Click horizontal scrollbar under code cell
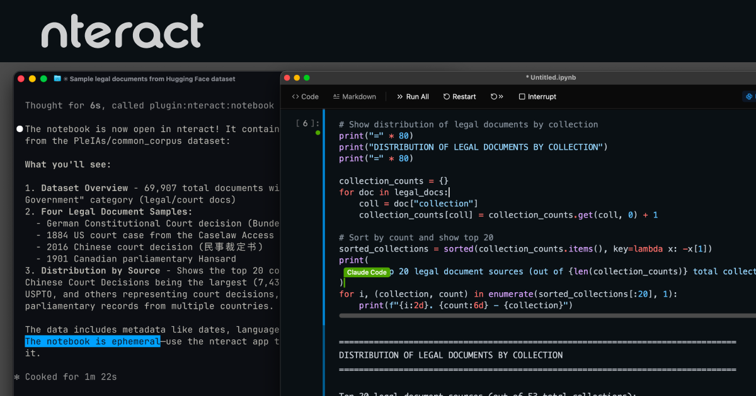Screen dimensions: 756x396 547,316
